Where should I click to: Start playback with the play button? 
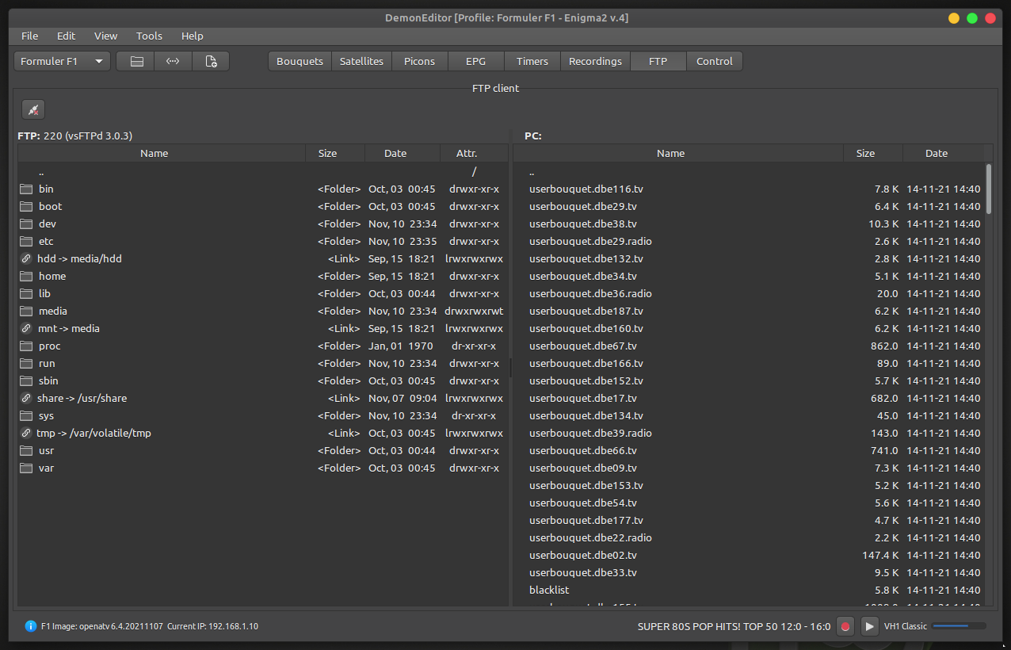(869, 626)
